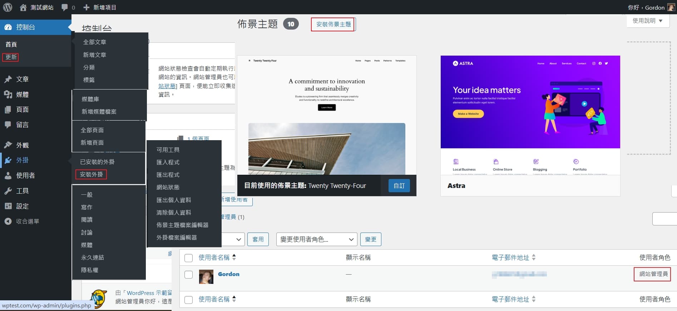Screen dimensions: 677x311
Task: Click 網站管理員 role cell for Gordon
Action: tap(653, 274)
